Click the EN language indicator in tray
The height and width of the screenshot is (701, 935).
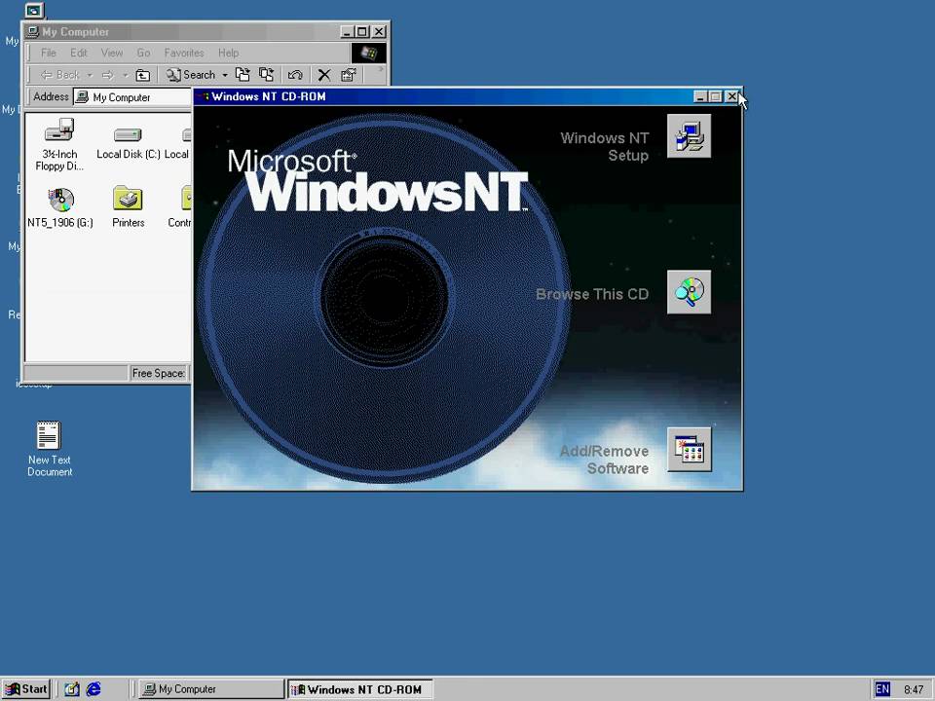(882, 689)
